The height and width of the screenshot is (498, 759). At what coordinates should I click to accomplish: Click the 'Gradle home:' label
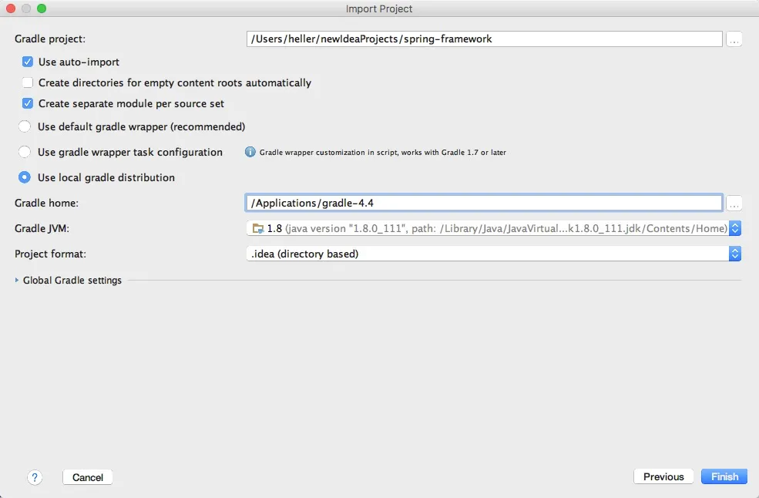coord(46,203)
